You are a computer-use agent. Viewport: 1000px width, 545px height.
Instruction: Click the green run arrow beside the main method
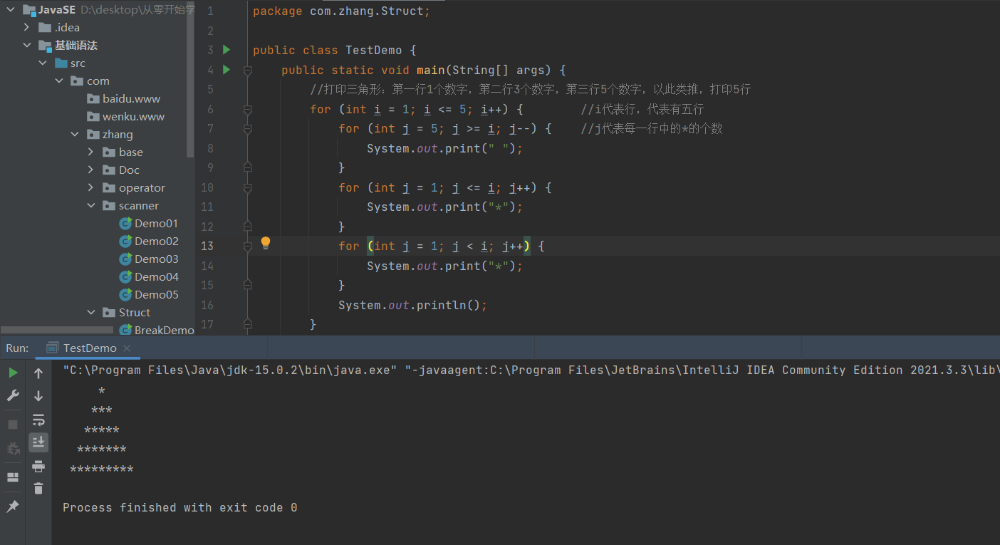pyautogui.click(x=226, y=70)
